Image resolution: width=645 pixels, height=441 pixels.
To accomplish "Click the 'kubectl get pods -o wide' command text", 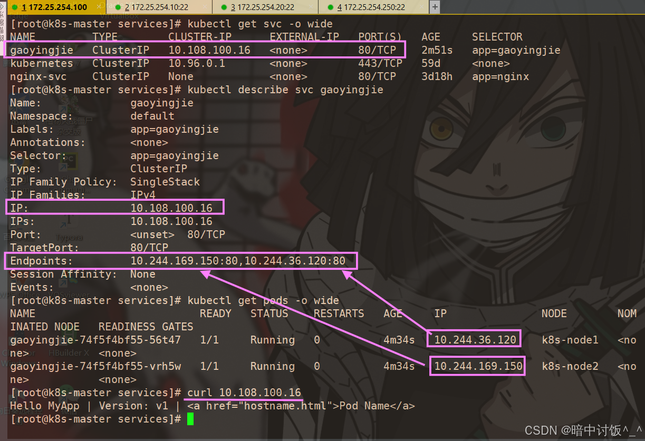I will 263,300.
